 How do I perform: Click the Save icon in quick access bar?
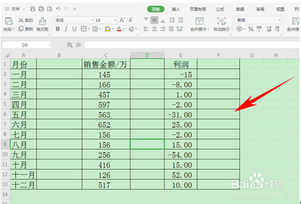(x=33, y=9)
